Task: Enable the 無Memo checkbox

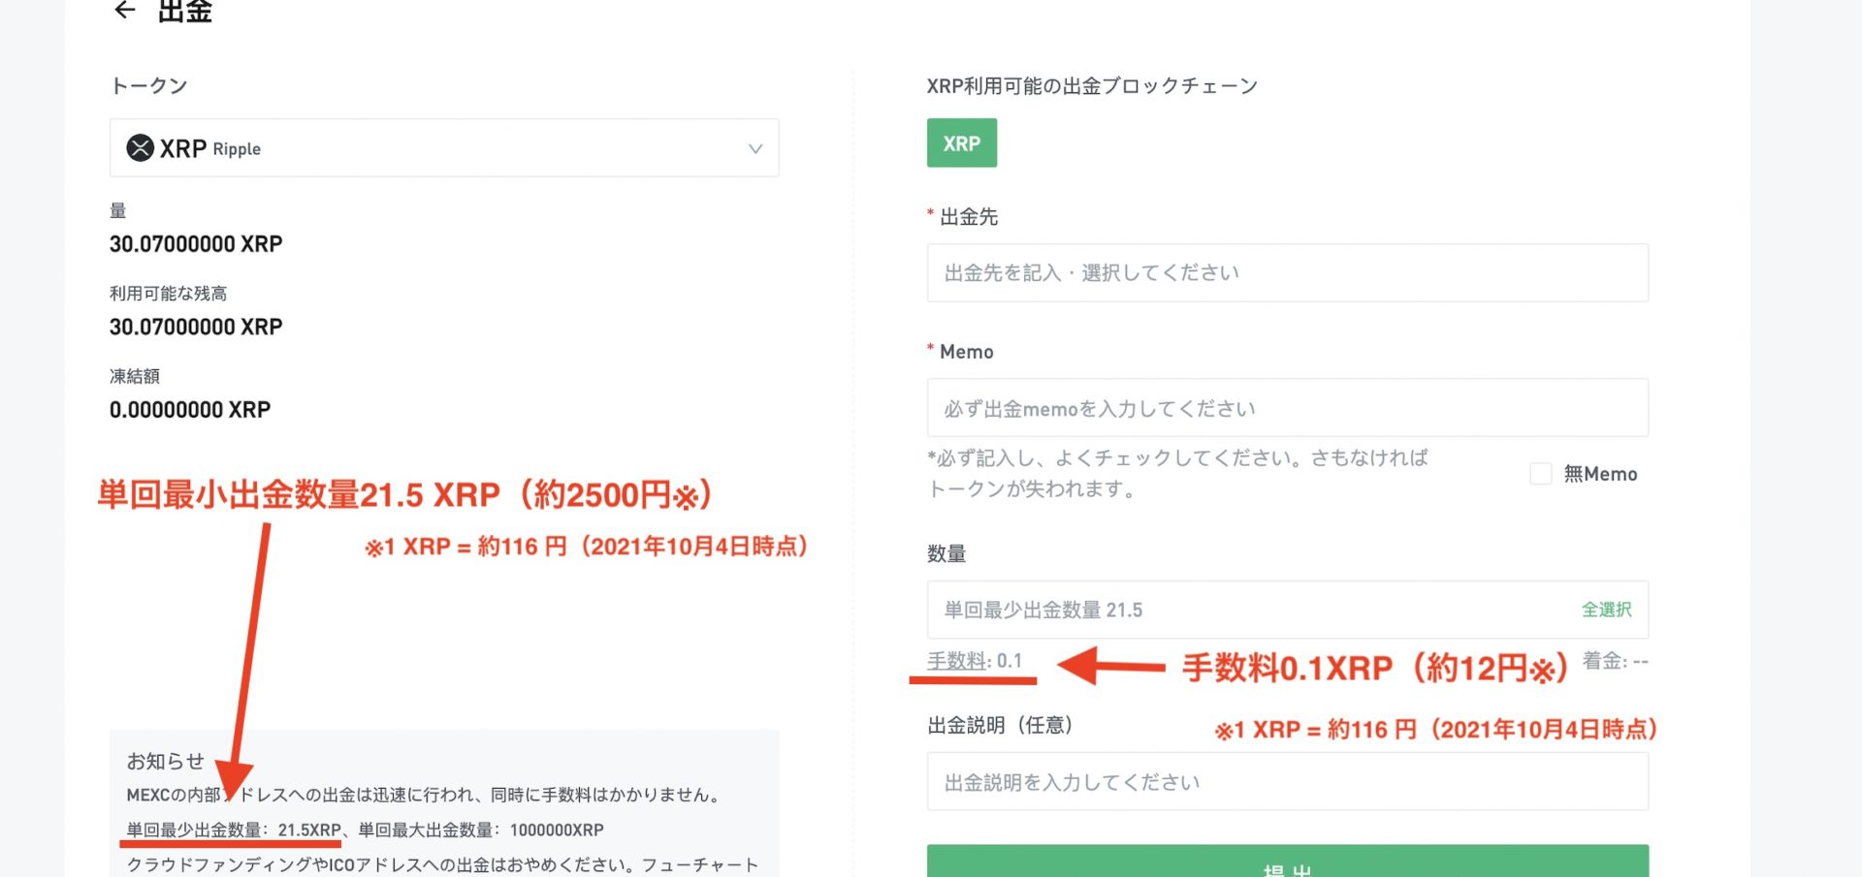Action: click(1540, 474)
